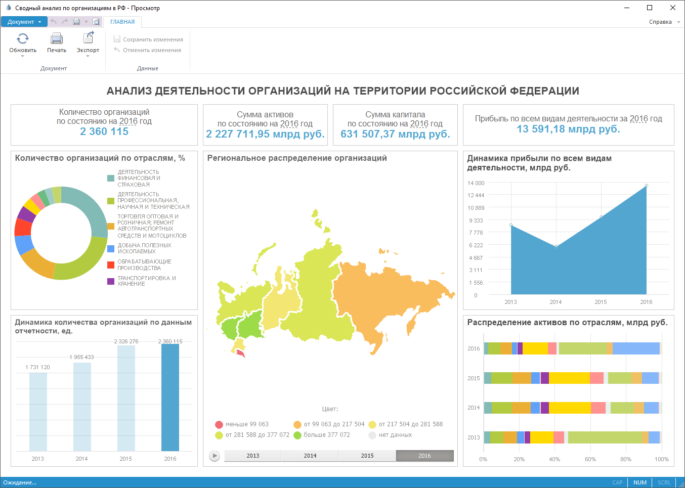The image size is (685, 488).
Task: Toggle the 'Добыча полезных ископаемых' legend entry
Action: (x=111, y=248)
